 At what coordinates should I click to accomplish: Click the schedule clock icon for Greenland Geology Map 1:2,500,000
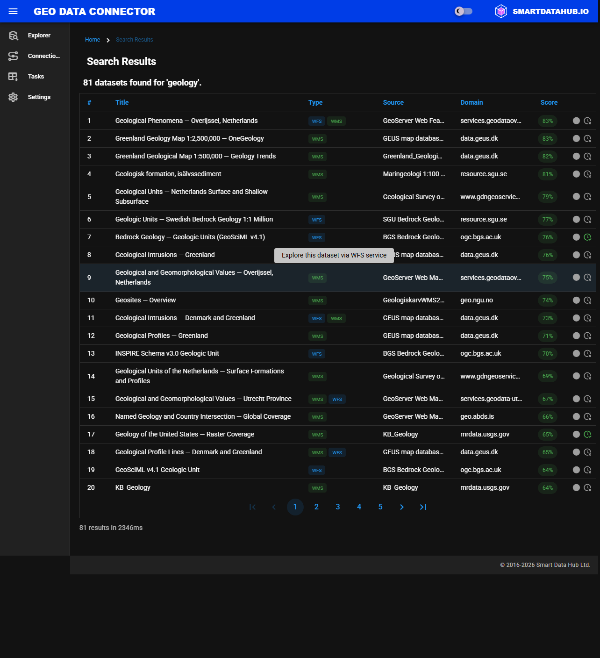[588, 138]
